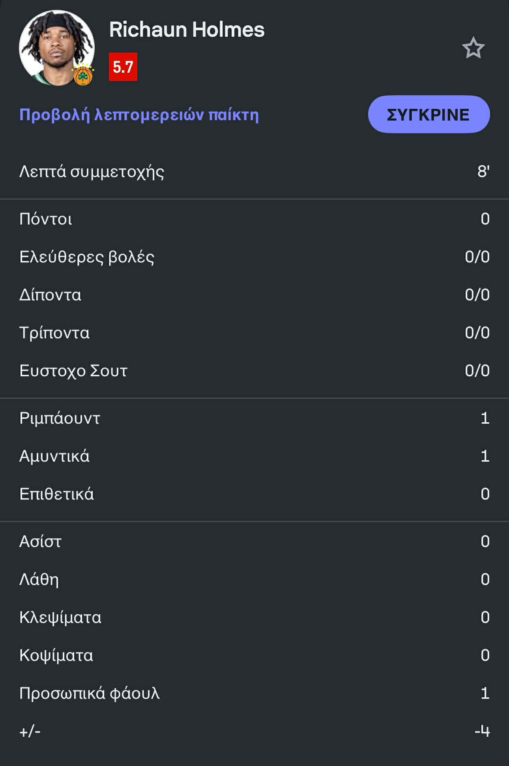Click the Panathinaikos team badge icon
Image resolution: width=509 pixels, height=766 pixels.
click(83, 75)
